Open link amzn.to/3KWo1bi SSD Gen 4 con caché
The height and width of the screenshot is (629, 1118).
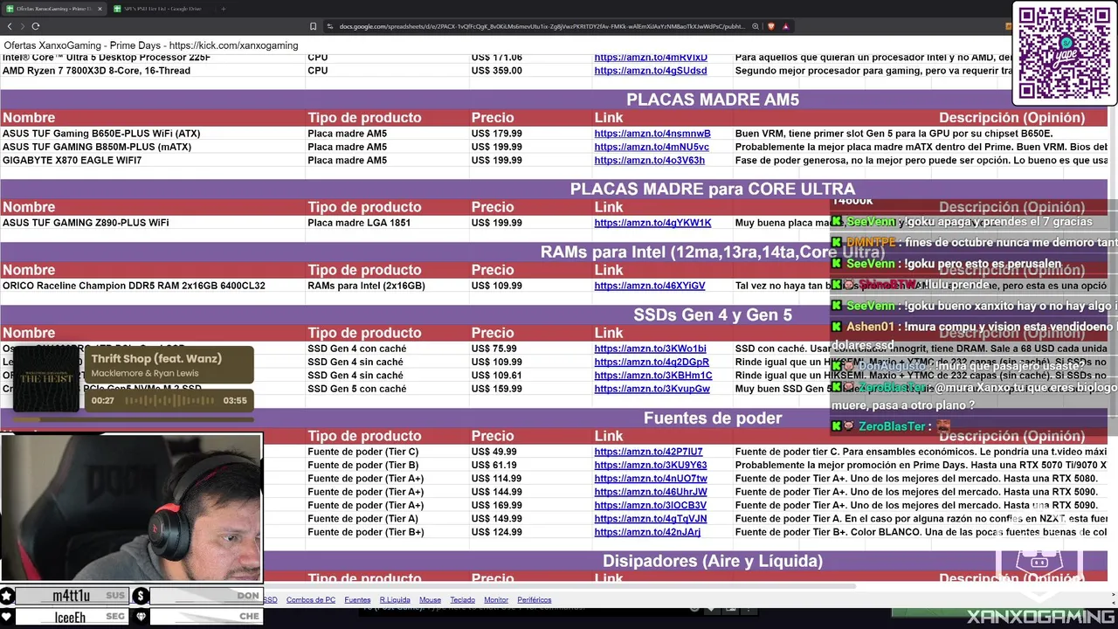tap(650, 349)
